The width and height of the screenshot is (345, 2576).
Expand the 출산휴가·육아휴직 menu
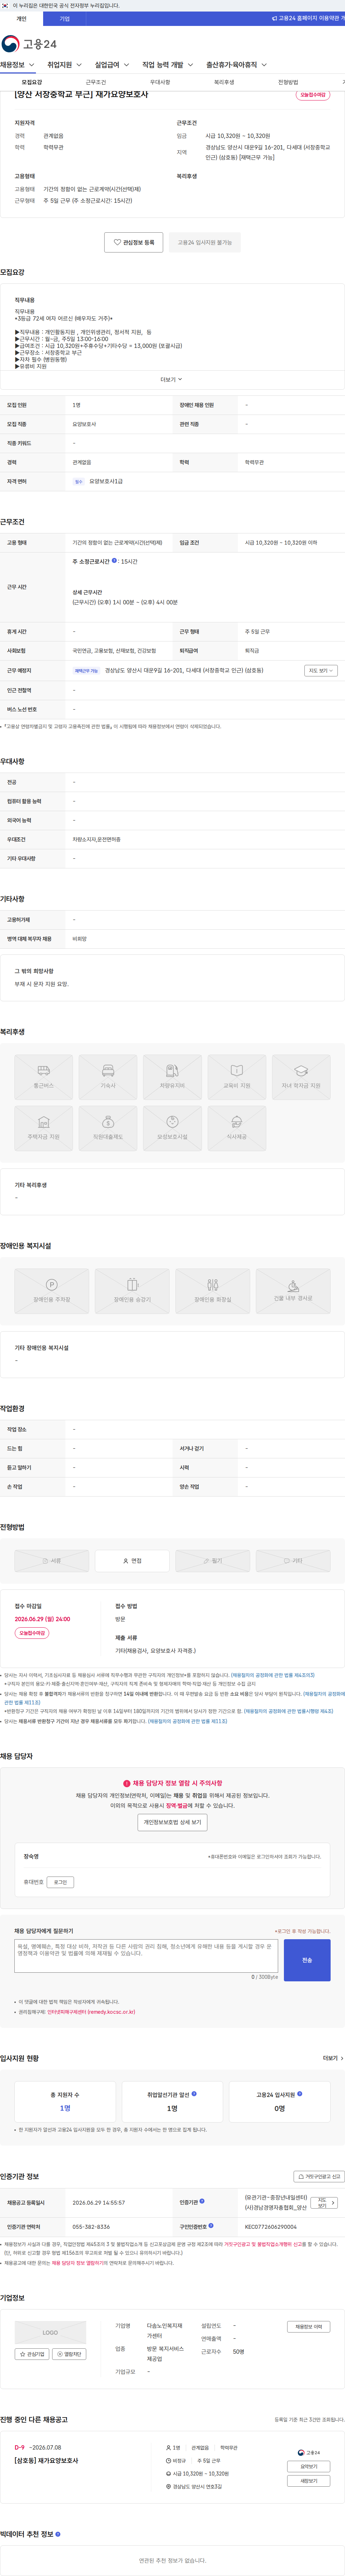coord(236,65)
